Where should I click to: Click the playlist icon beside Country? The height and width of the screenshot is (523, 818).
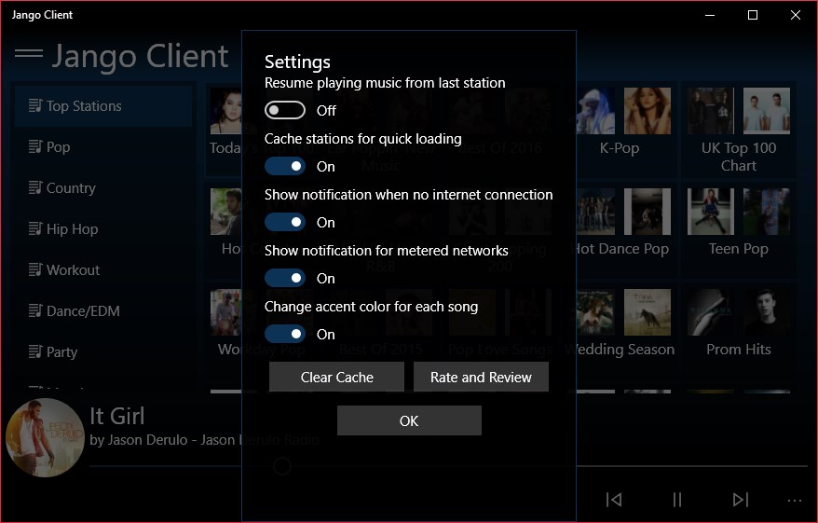coord(35,187)
